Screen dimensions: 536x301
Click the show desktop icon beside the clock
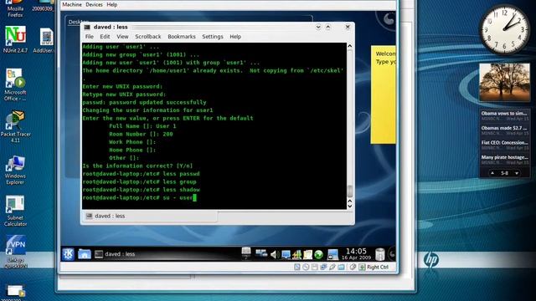point(332,254)
